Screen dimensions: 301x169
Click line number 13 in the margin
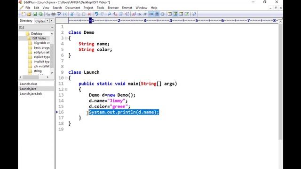click(61, 95)
